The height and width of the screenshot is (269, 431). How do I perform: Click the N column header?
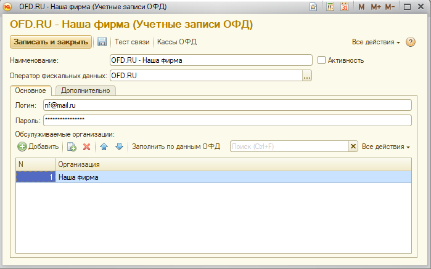click(x=36, y=164)
